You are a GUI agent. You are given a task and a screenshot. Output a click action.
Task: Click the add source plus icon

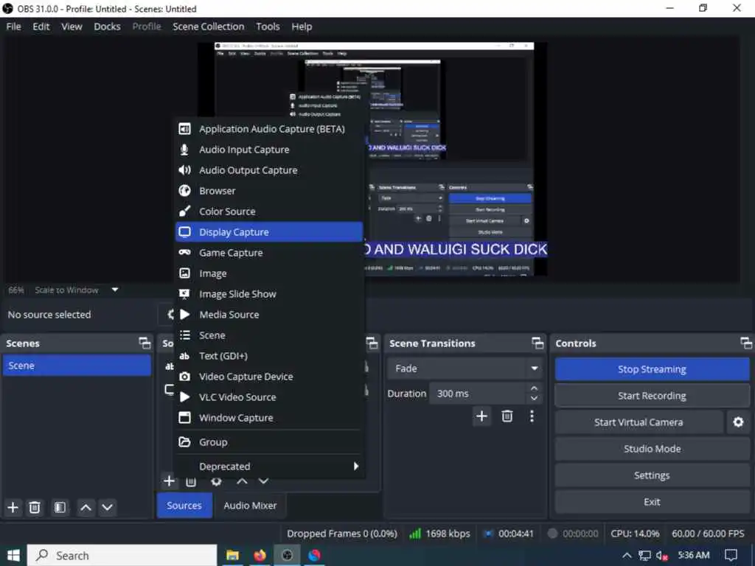point(169,481)
